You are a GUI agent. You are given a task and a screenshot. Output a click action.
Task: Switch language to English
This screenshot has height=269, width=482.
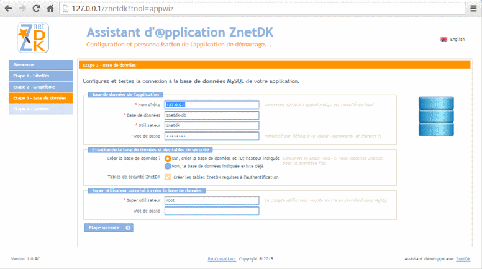[457, 39]
